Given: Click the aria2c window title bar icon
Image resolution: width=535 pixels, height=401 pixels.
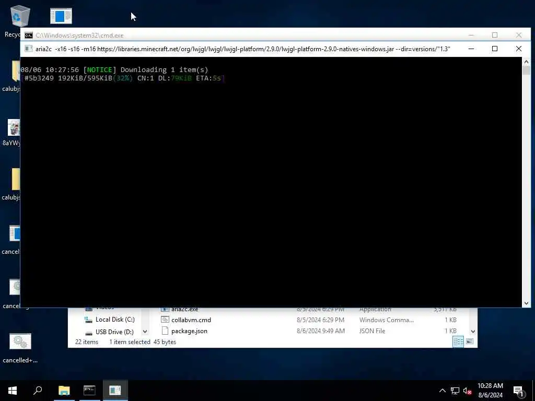Looking at the screenshot, I should tap(29, 49).
